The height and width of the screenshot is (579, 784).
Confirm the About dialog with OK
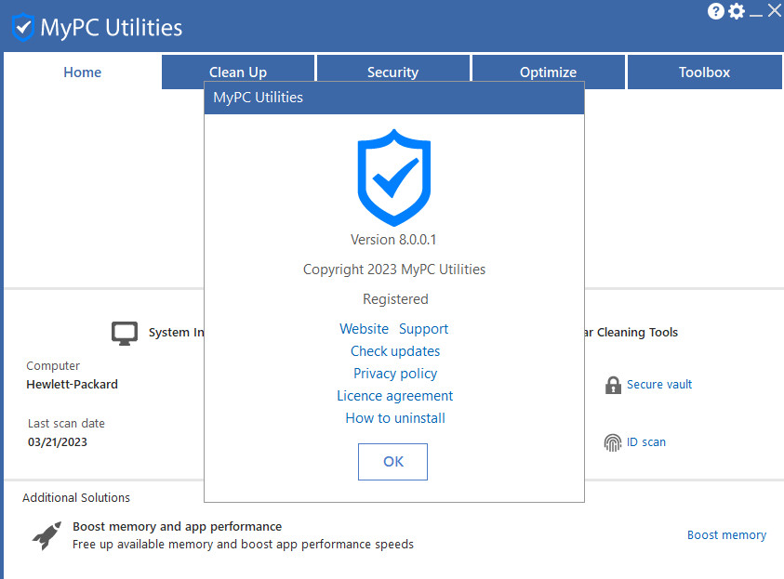[x=393, y=462]
